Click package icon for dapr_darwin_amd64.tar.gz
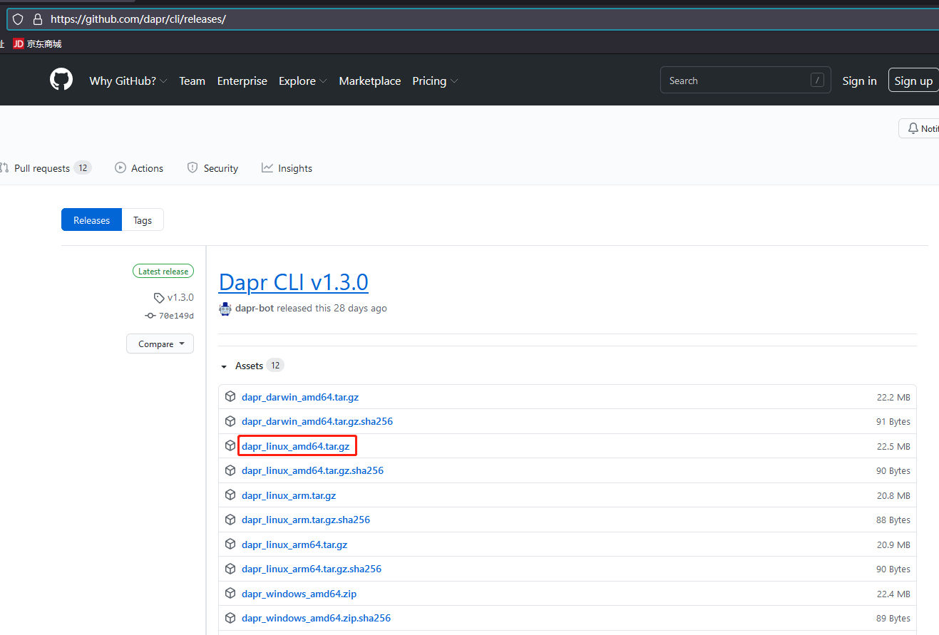Screen dimensions: 939x635 click(230, 396)
